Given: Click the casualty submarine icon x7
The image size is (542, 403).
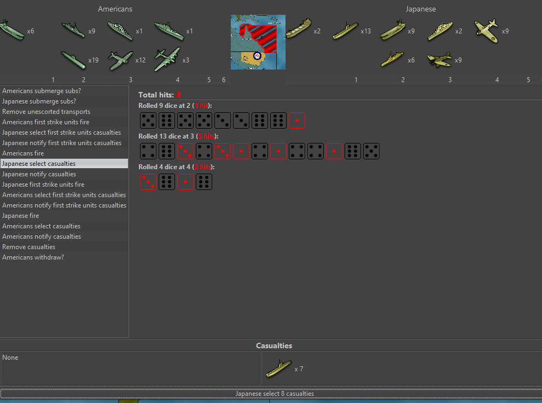Looking at the screenshot, I should click(x=279, y=369).
